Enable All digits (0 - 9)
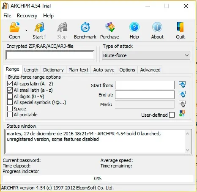Viewport: 197px width, 192px height. [10, 96]
